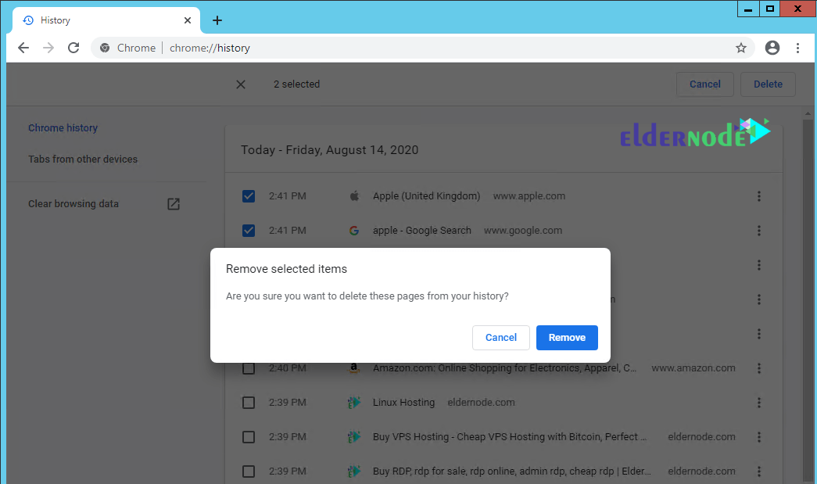
Task: Open a new tab with the plus icon
Action: [x=217, y=20]
